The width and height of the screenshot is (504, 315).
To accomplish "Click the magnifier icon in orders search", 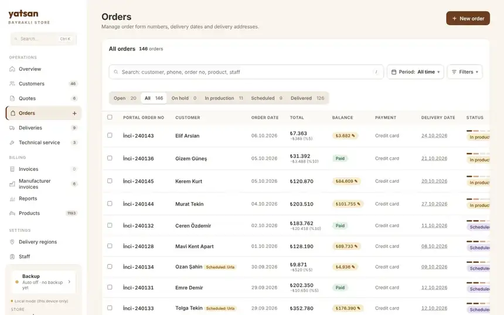I will [x=116, y=72].
